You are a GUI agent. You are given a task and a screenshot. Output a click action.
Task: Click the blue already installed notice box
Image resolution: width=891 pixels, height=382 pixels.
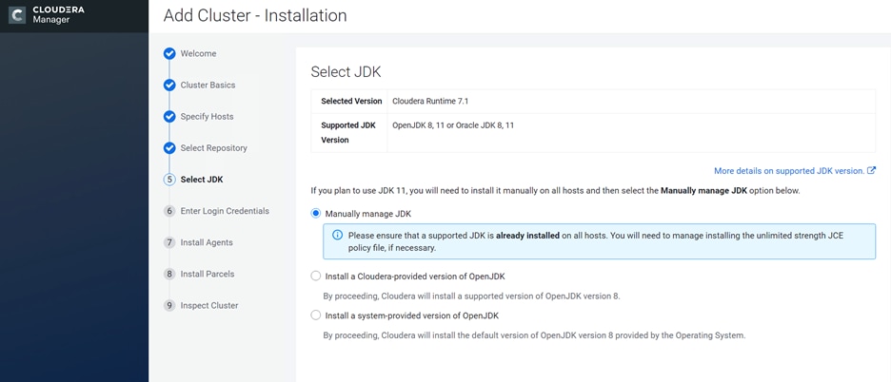coord(599,241)
